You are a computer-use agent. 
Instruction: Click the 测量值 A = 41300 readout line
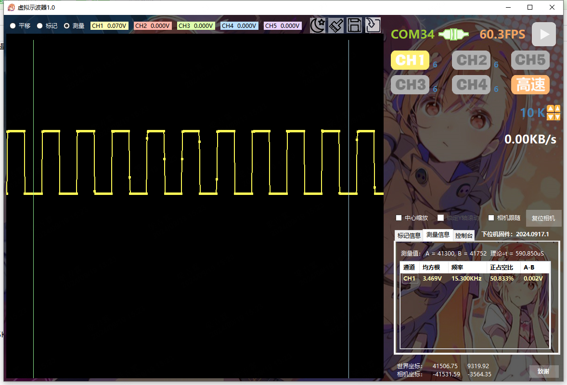(472, 254)
